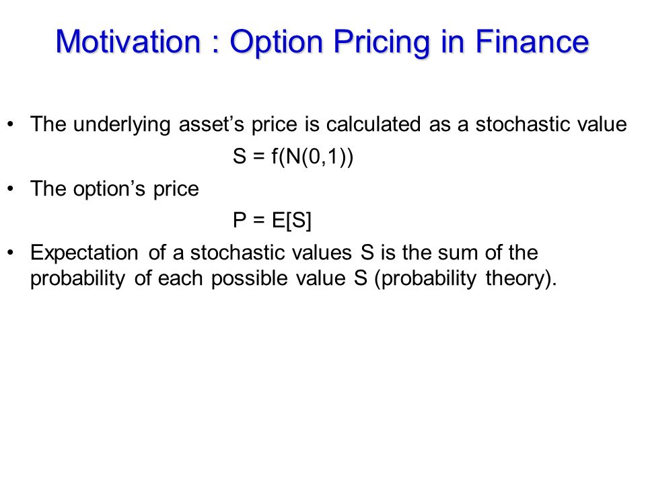The width and height of the screenshot is (646, 484).
Task: Click the text '(probability theory).'
Action: pyautogui.click(x=466, y=278)
